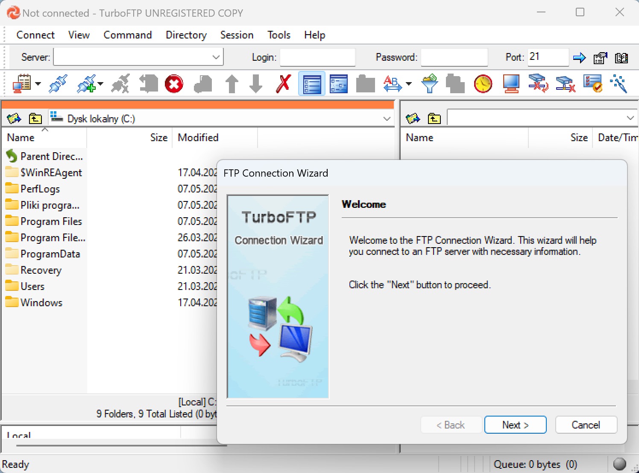This screenshot has width=639, height=473.
Task: Open the address book icon
Action: point(621,58)
